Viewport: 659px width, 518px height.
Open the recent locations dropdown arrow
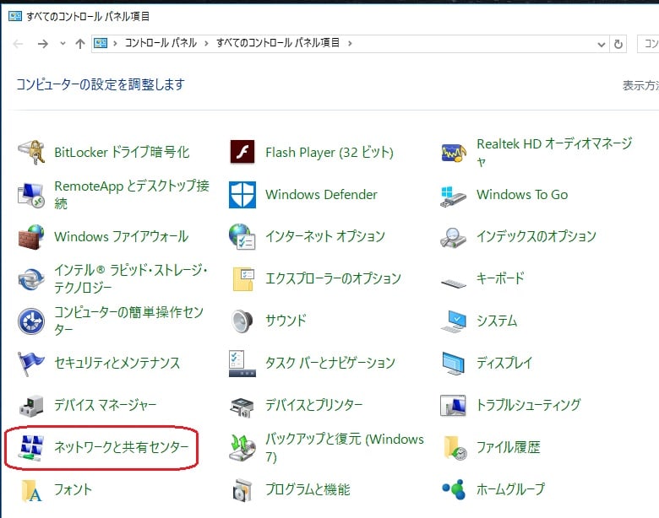tap(63, 43)
